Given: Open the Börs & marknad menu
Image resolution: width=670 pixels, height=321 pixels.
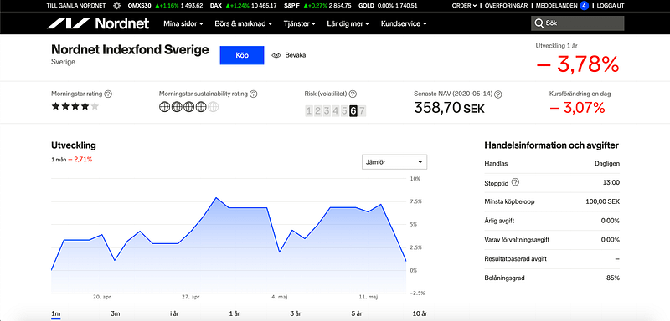Looking at the screenshot, I should coord(243,24).
